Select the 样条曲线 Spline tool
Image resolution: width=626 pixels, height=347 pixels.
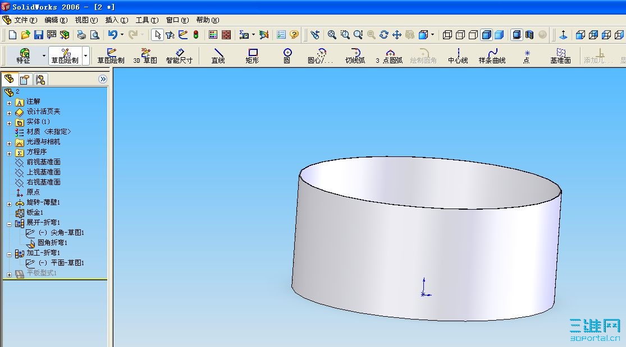[x=492, y=56]
